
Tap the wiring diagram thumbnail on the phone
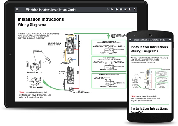click(151, 79)
